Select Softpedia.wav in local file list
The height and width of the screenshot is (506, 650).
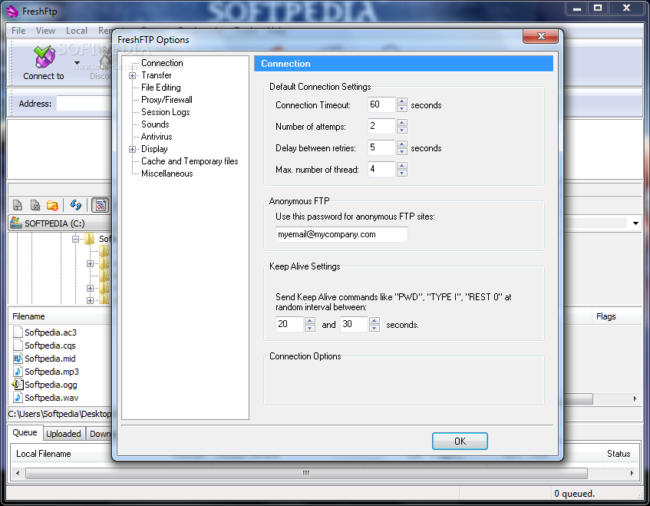click(51, 398)
